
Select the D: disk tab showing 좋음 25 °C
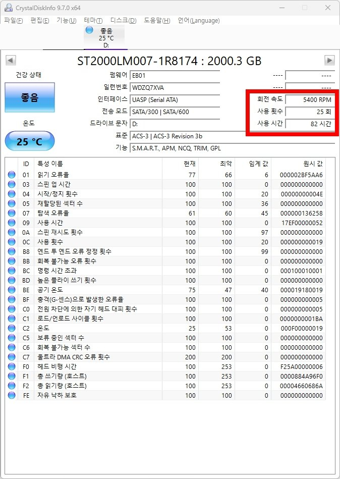click(105, 37)
